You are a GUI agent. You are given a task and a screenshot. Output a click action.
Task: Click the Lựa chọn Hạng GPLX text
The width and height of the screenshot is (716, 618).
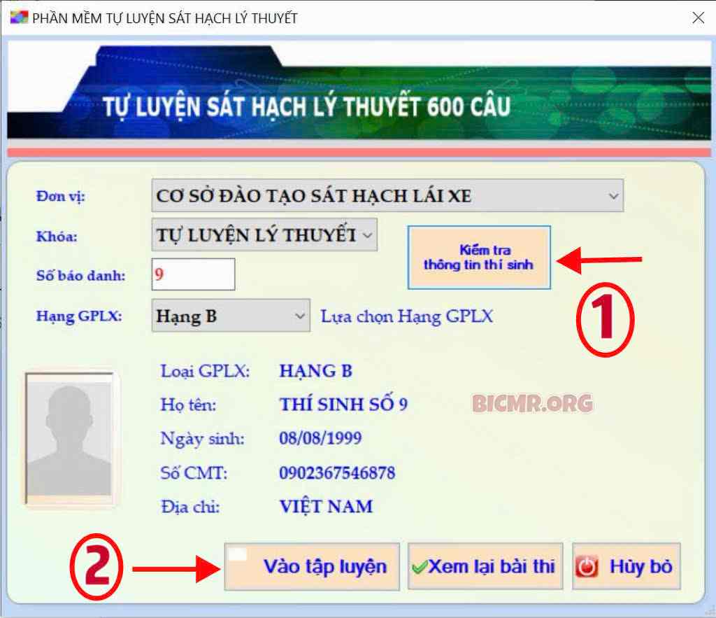(407, 316)
